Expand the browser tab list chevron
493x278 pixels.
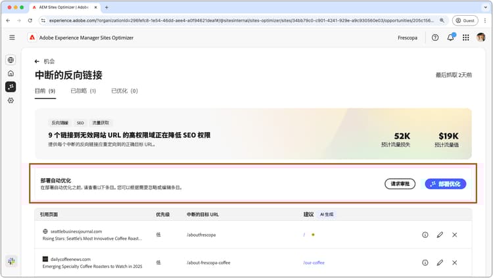pyautogui.click(x=486, y=7)
